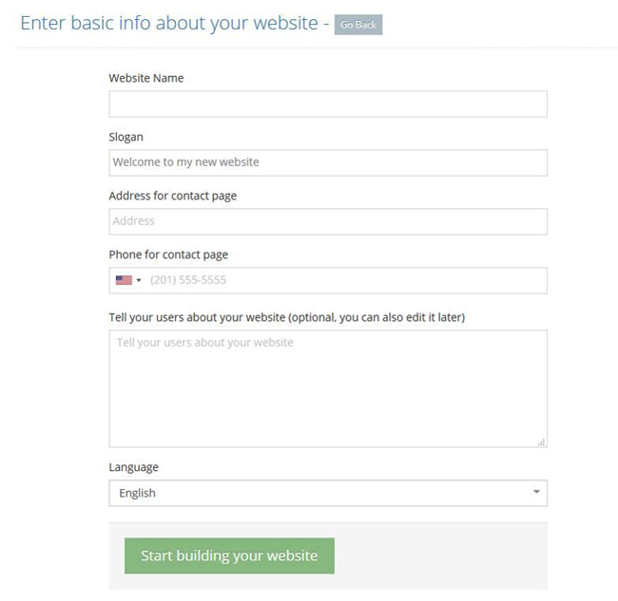This screenshot has width=618, height=601.
Task: Click the US flag icon
Action: pyautogui.click(x=124, y=280)
